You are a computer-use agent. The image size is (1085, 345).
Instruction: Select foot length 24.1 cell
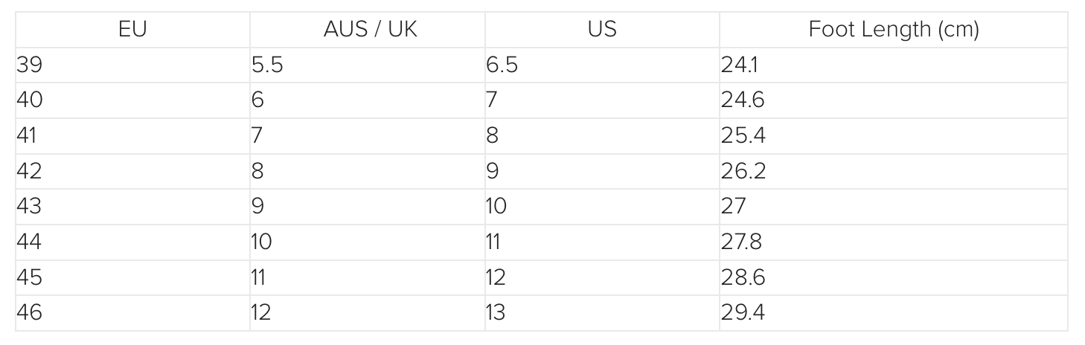[x=739, y=65]
